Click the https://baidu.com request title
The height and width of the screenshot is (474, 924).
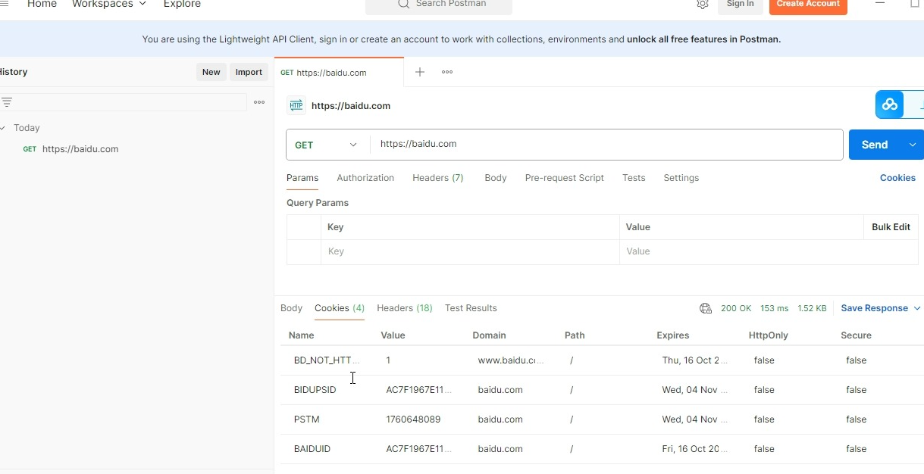[351, 106]
